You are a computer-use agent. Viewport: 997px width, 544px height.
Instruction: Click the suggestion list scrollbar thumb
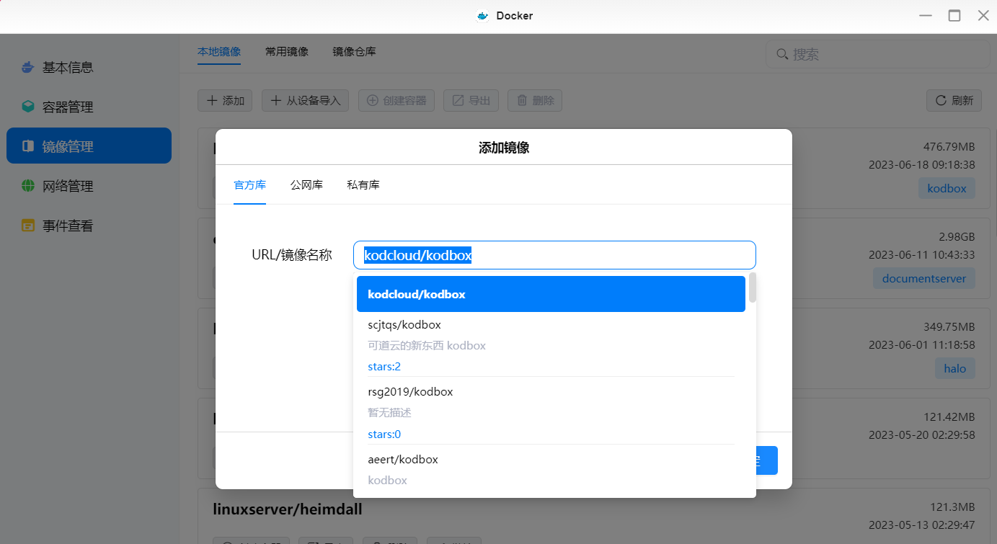(x=753, y=287)
